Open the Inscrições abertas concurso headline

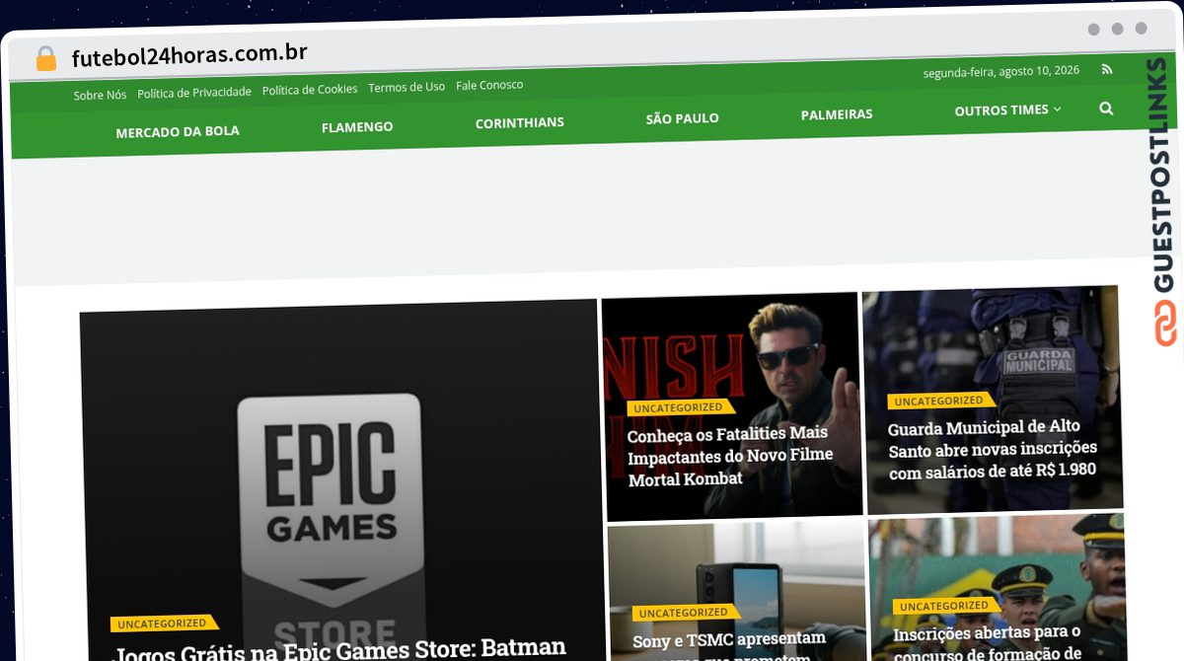(988, 641)
